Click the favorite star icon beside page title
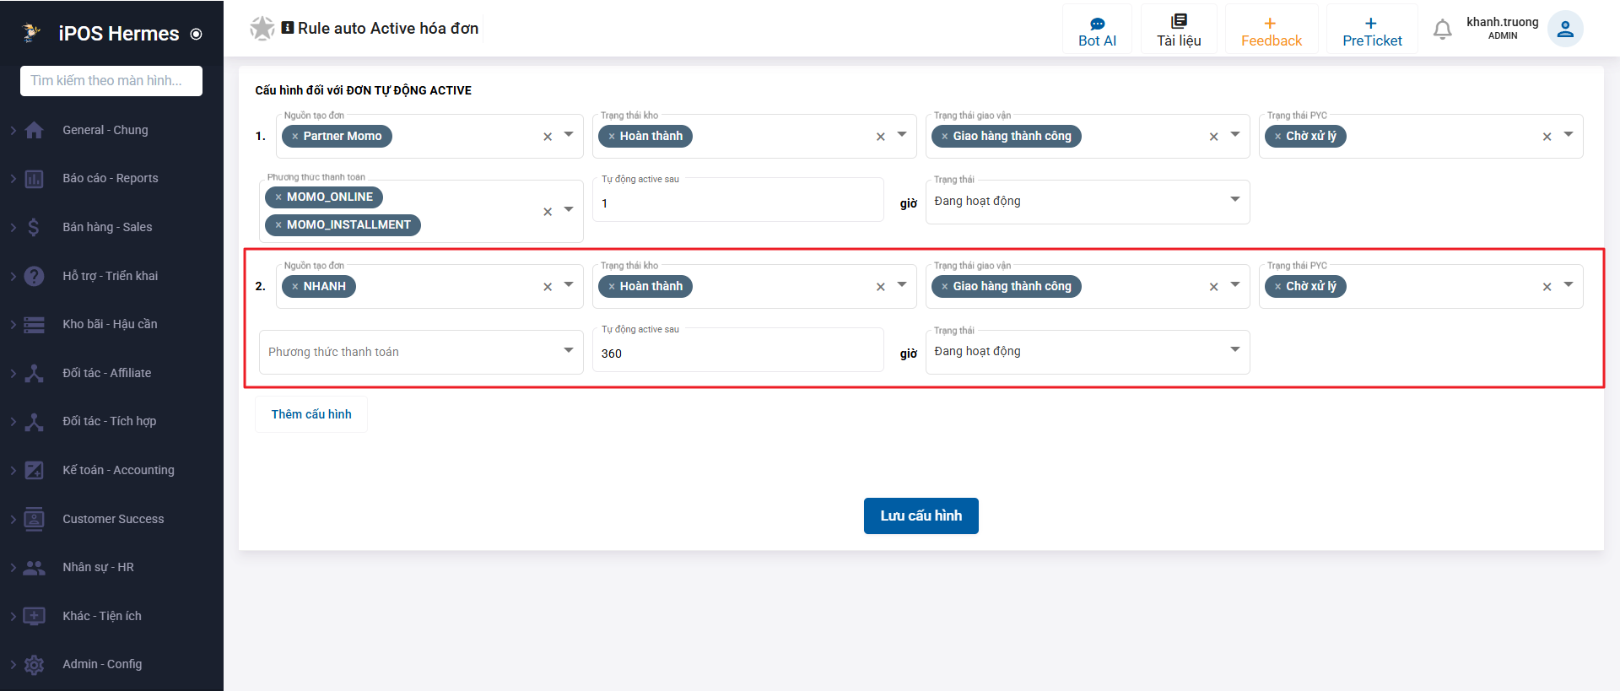The image size is (1620, 691). point(262,29)
